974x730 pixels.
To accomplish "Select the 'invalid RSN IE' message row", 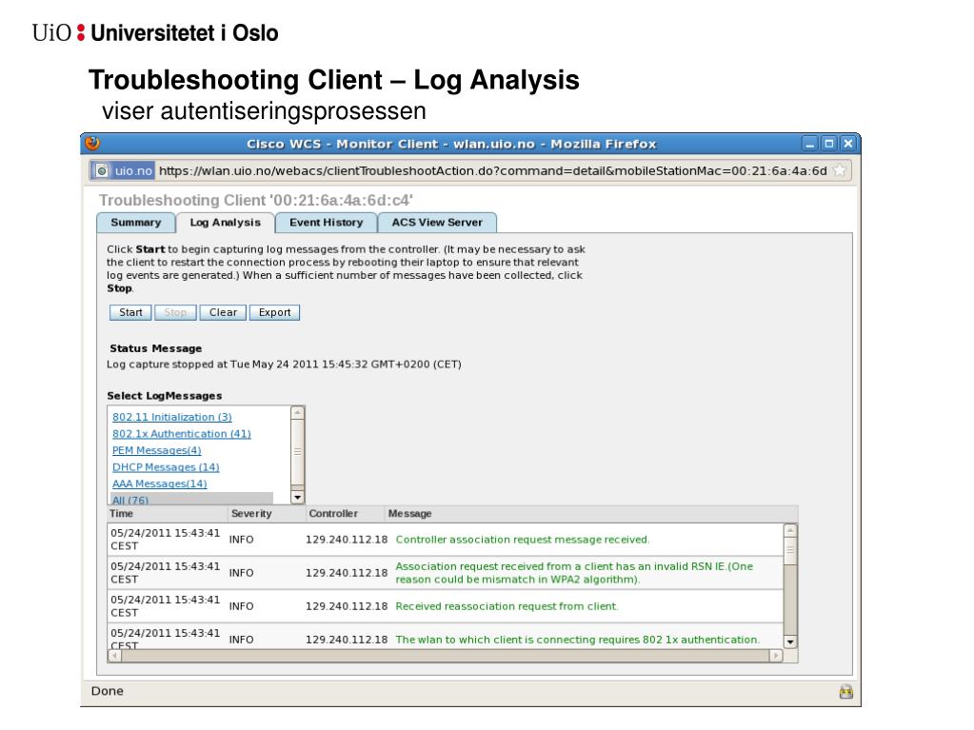I will click(x=445, y=573).
